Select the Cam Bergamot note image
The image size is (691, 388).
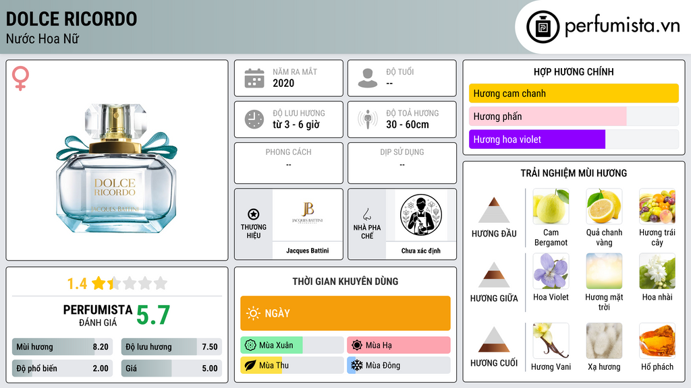click(x=551, y=206)
